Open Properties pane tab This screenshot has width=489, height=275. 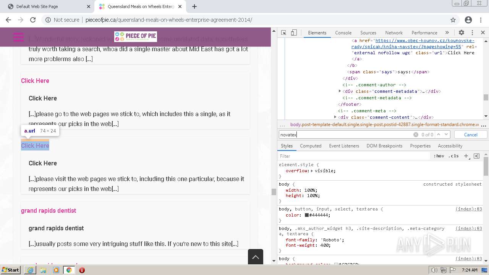click(x=420, y=146)
